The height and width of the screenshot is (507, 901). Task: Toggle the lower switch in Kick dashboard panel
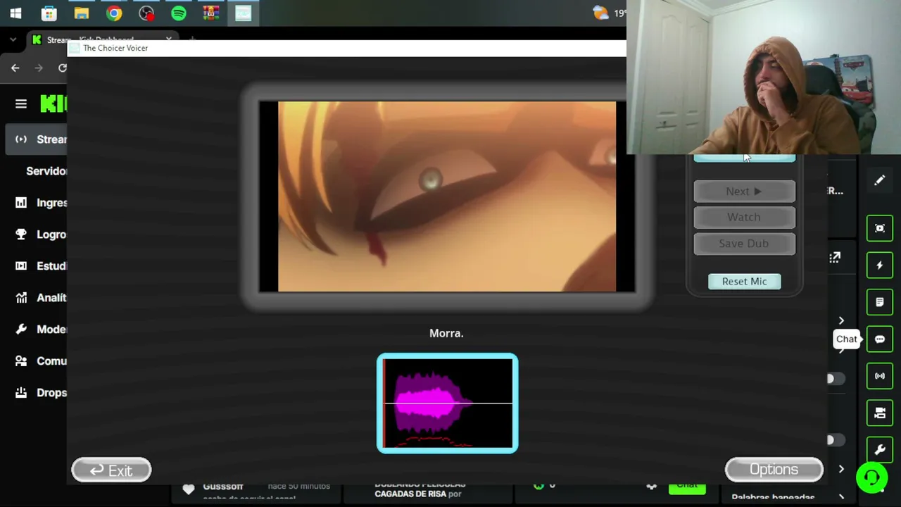tap(835, 440)
